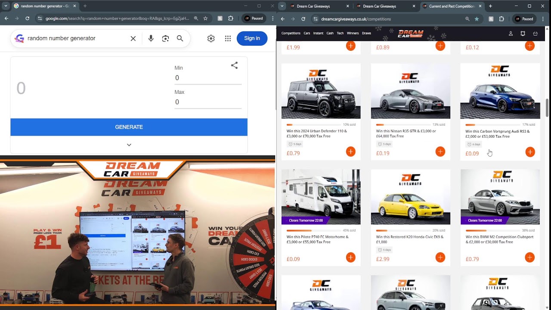Screen dimensions: 551x310
Task: Open the Nissan R35 GTR competition title
Action: (x=406, y=133)
